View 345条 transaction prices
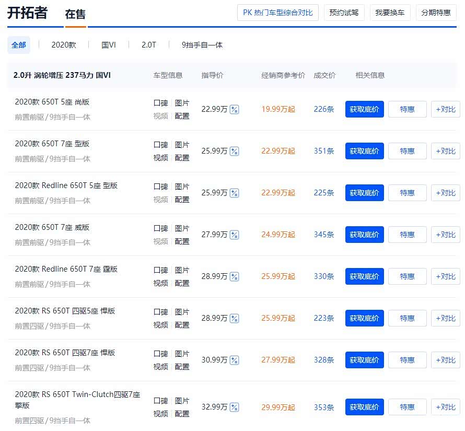The height and width of the screenshot is (431, 465). [324, 235]
